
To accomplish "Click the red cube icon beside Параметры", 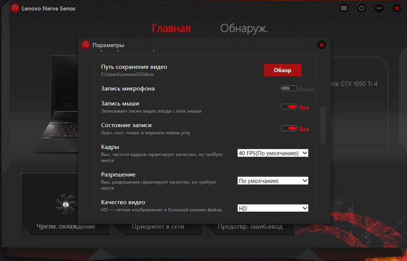I will pos(86,45).
